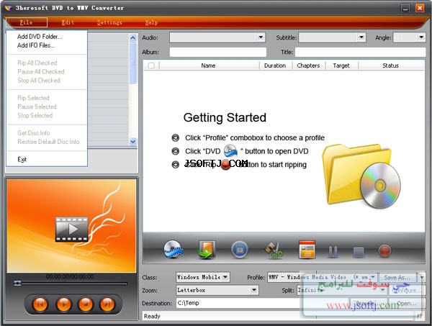Select Rip All Checked menu entry
Screen dimensions: 432x326
(37, 63)
